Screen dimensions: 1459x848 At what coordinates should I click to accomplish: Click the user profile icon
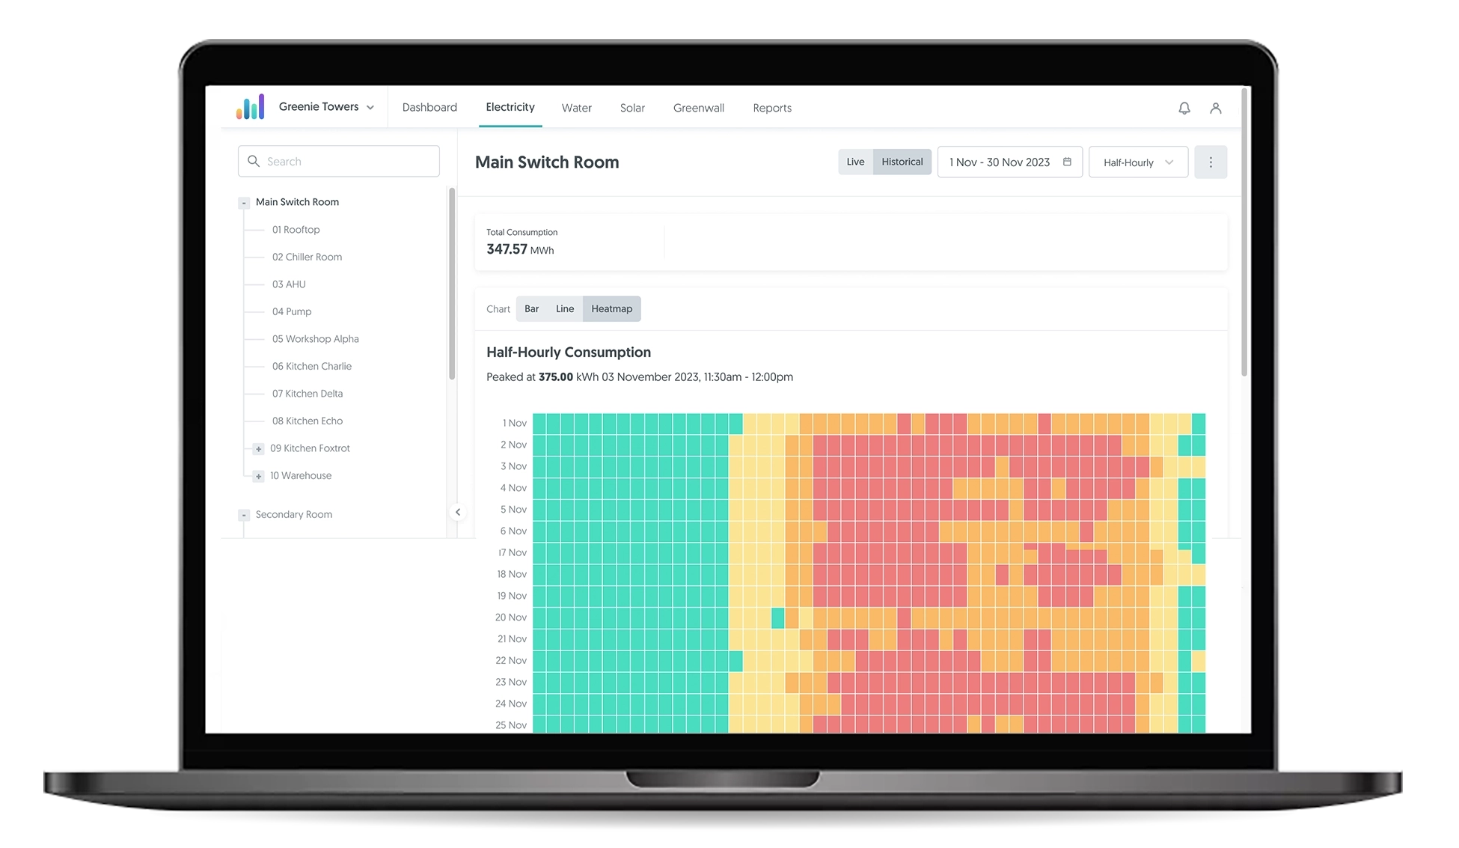point(1216,108)
